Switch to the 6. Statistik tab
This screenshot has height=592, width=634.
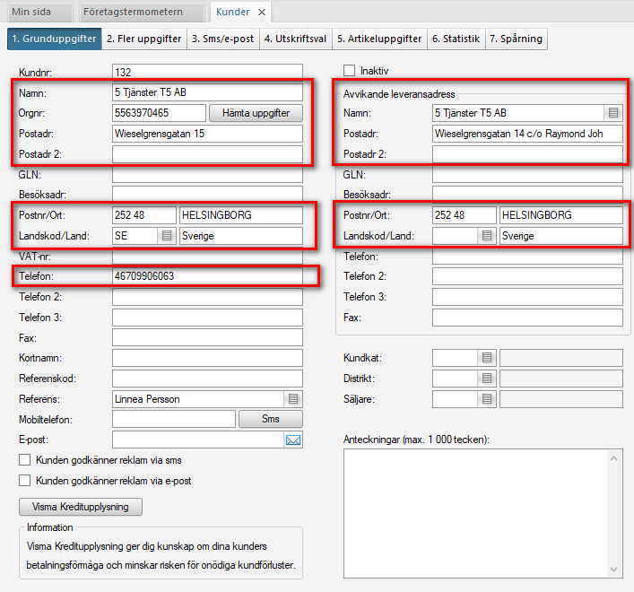pos(456,39)
